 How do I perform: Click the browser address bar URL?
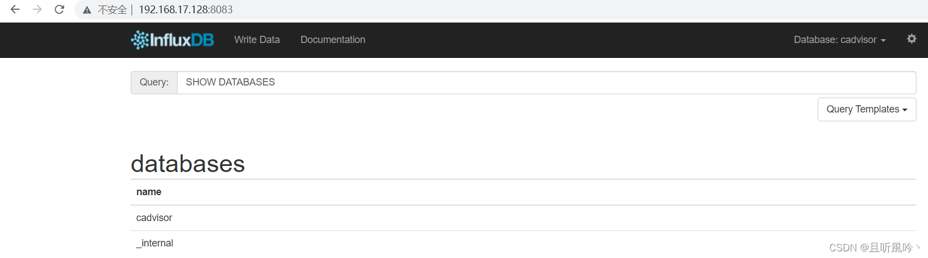click(186, 9)
